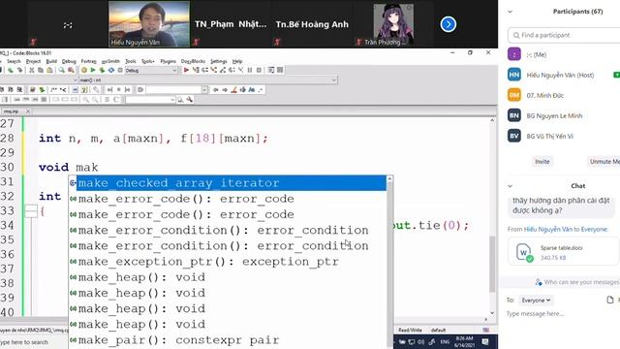Click the Build gear icon in Code::Blocks toolbar
Viewport: 620px width, 349px height.
pos(84,70)
